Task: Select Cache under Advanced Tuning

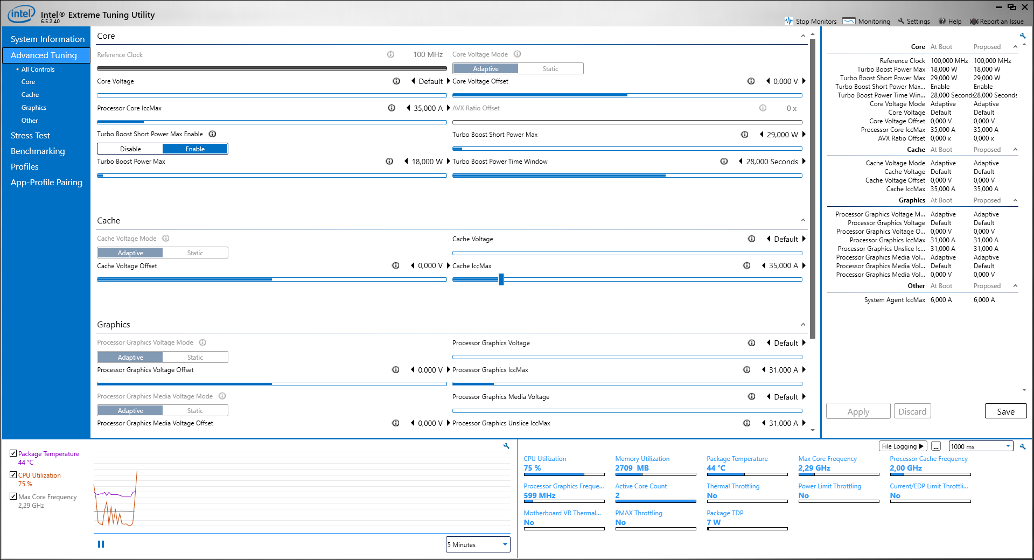Action: point(30,95)
